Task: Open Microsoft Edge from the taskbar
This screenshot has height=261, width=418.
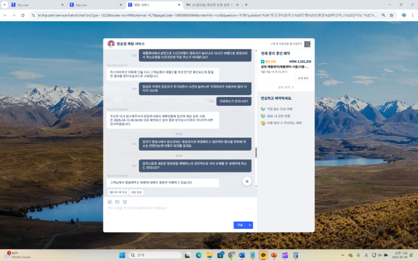Action: click(198, 255)
